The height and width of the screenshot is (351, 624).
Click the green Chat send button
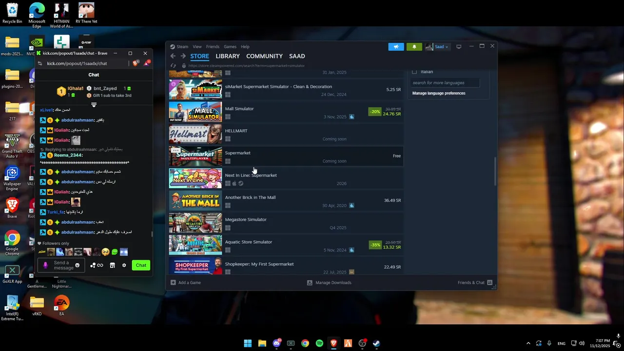pyautogui.click(x=141, y=265)
